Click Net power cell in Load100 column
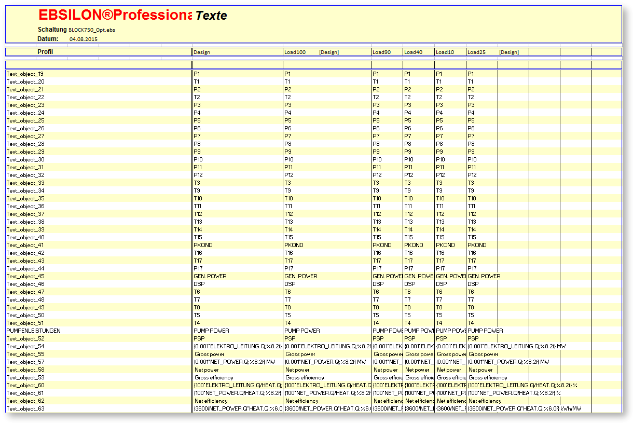Screen dimensions: 633x423 pos(297,370)
